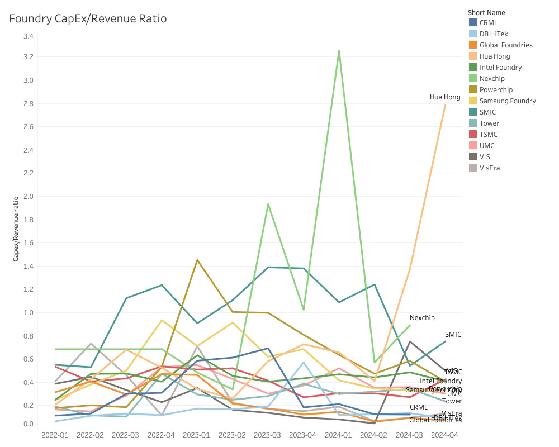The width and height of the screenshot is (559, 447).
Task: Select the 'TSMC' legend label
Action: click(488, 135)
